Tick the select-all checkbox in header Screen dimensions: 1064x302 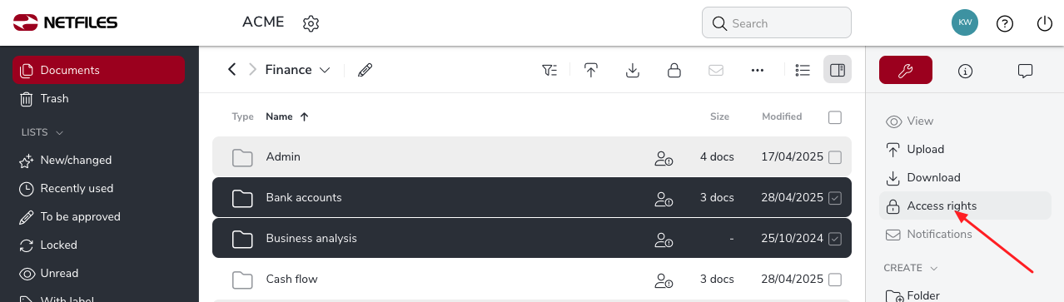point(835,117)
